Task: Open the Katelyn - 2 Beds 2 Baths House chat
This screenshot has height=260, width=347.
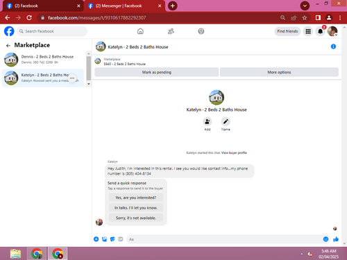Action: tap(43, 78)
